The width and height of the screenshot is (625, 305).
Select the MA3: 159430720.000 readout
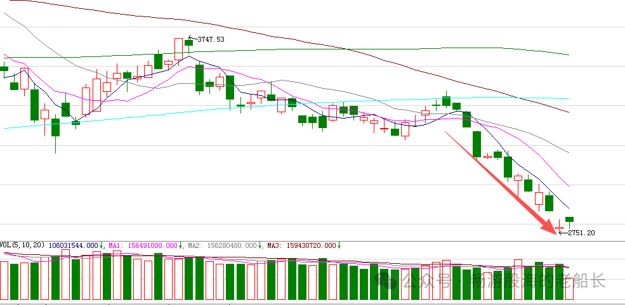click(x=301, y=245)
